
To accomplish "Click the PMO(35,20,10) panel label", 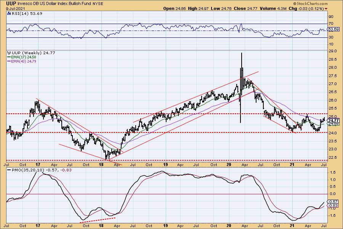I will (28, 170).
